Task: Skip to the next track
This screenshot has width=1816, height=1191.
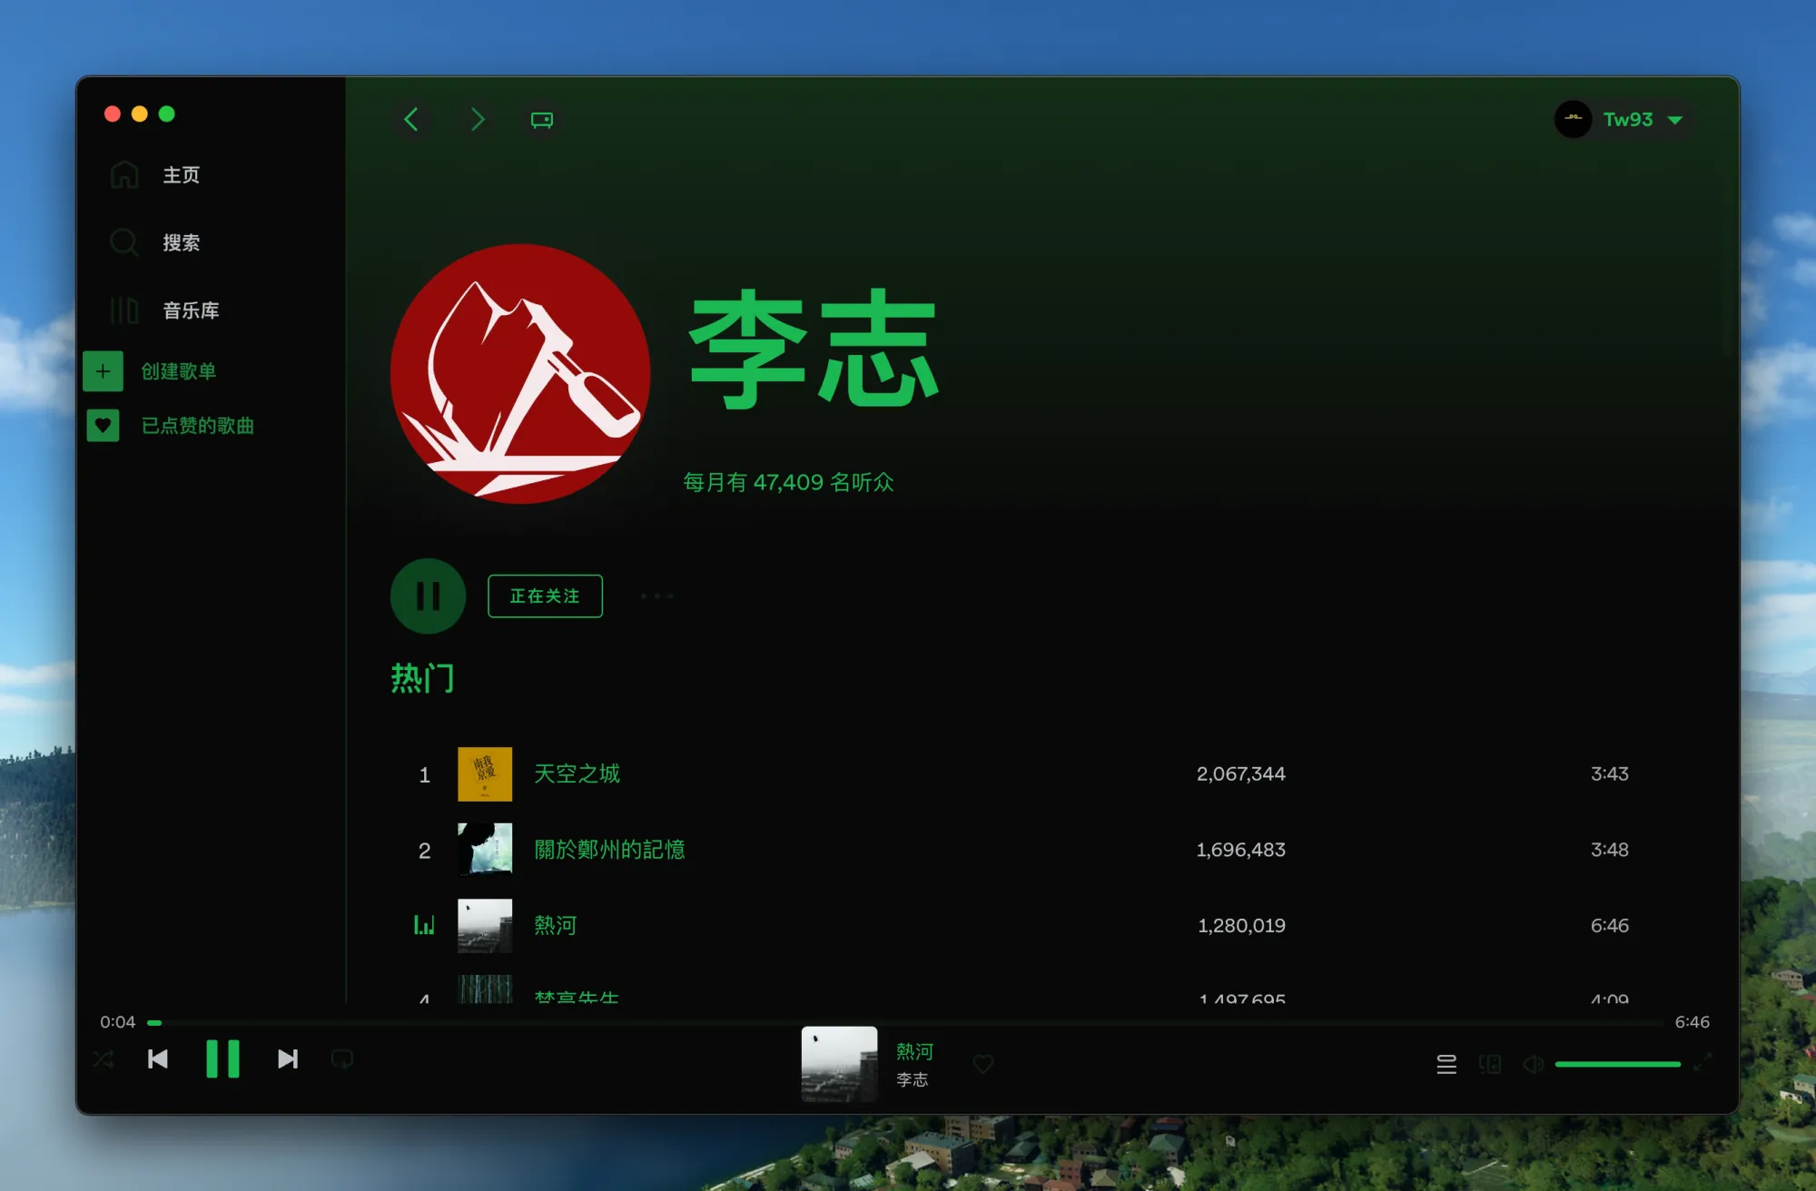Action: [x=288, y=1058]
